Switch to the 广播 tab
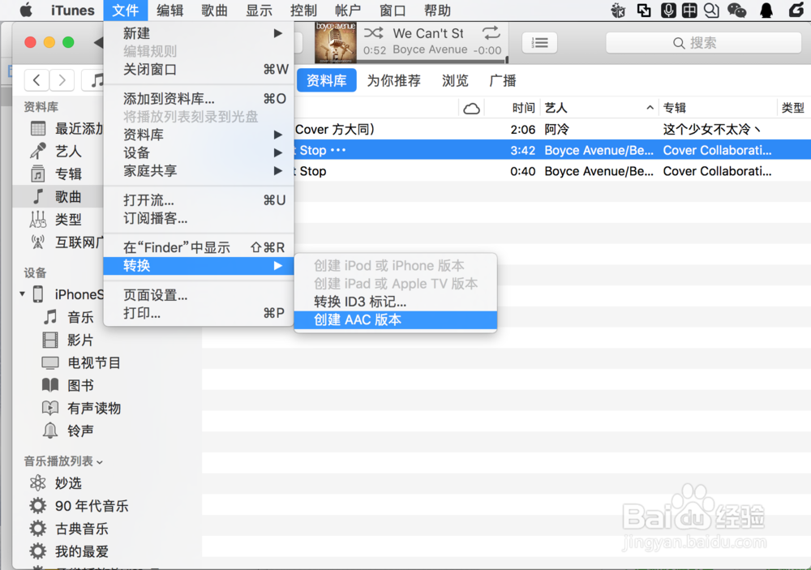This screenshot has width=811, height=570. pyautogui.click(x=503, y=80)
